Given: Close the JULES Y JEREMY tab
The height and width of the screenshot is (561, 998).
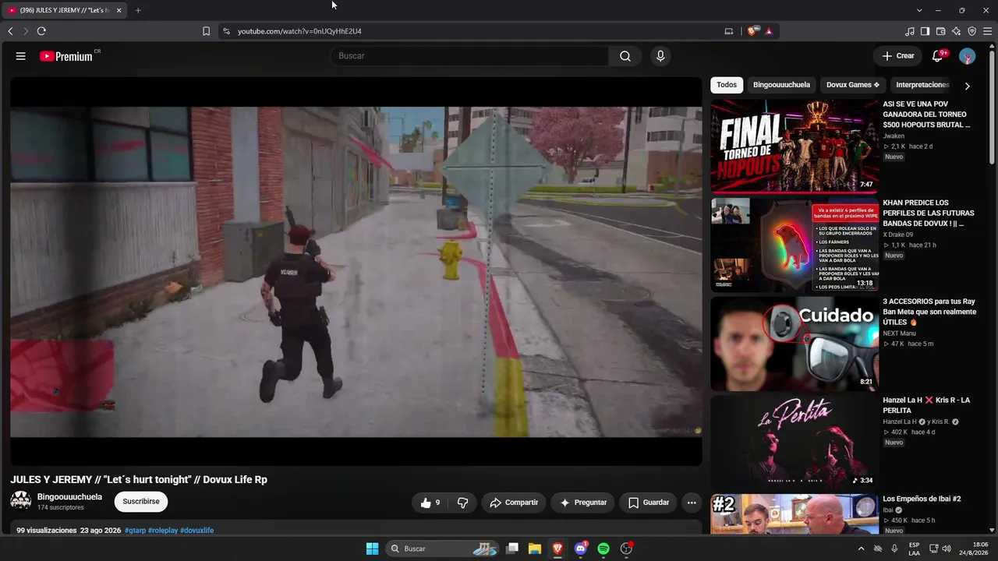Looking at the screenshot, I should (x=119, y=10).
